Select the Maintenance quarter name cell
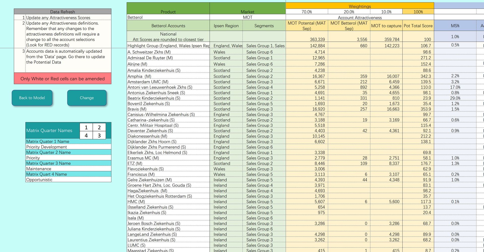Screen dimensions: 484x252 coord(68,169)
